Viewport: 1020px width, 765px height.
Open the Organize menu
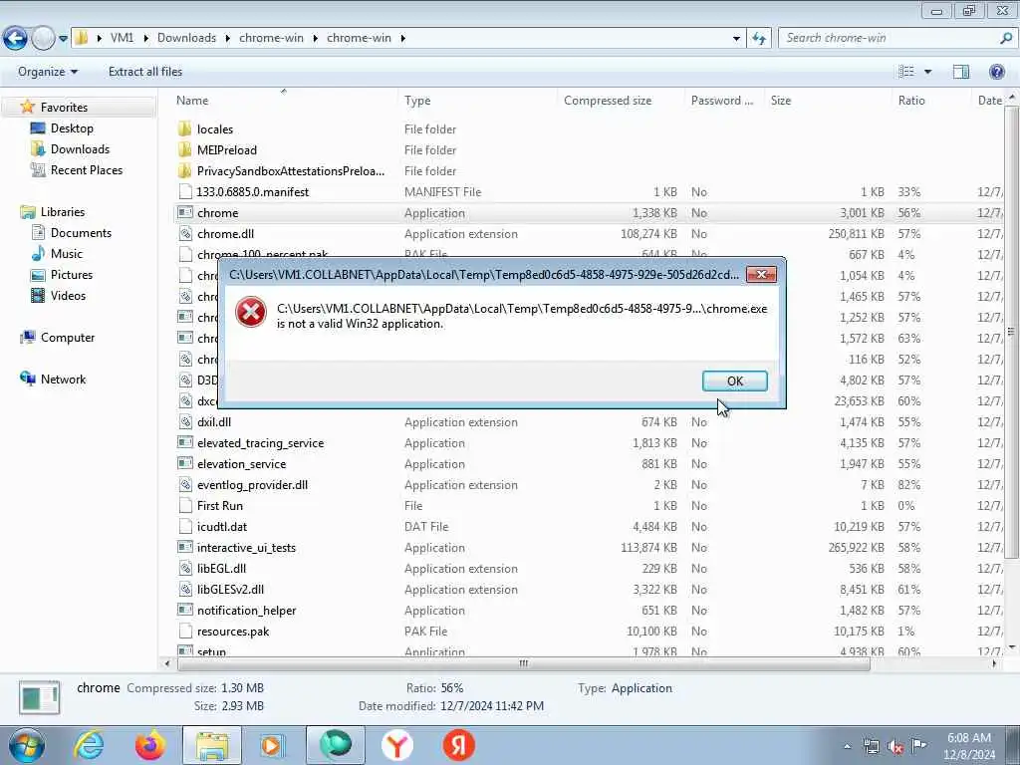click(x=48, y=72)
